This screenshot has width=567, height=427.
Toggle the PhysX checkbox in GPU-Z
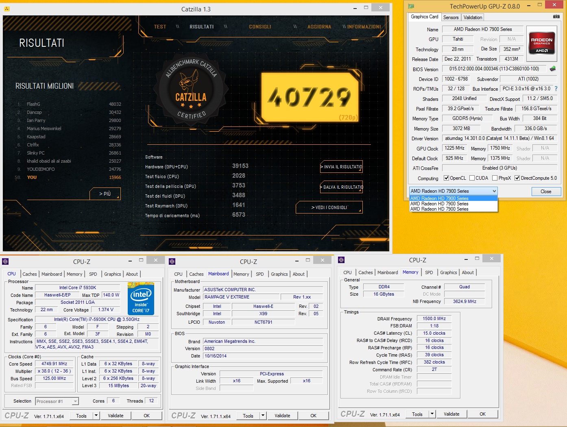495,178
